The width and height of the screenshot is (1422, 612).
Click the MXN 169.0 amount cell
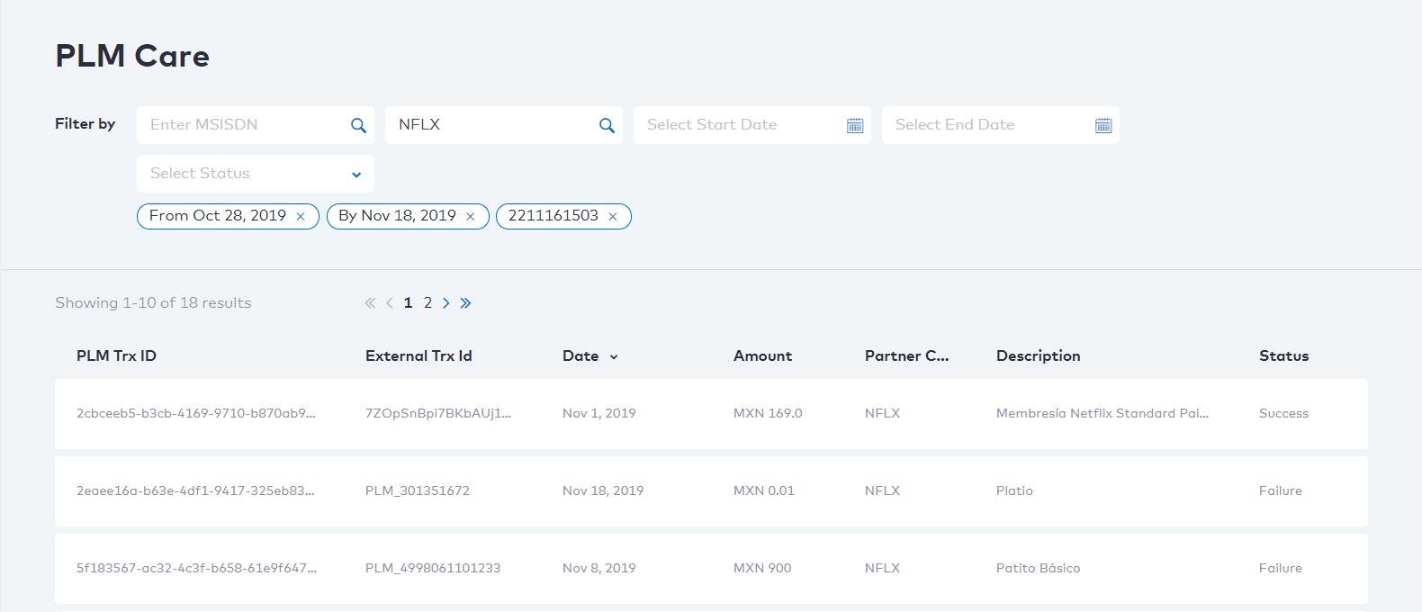tap(768, 414)
